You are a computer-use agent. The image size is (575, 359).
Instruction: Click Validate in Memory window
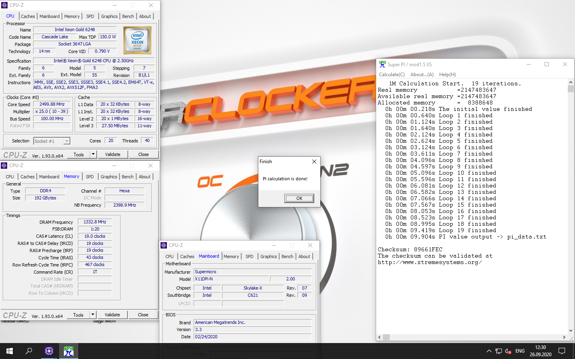(x=112, y=315)
